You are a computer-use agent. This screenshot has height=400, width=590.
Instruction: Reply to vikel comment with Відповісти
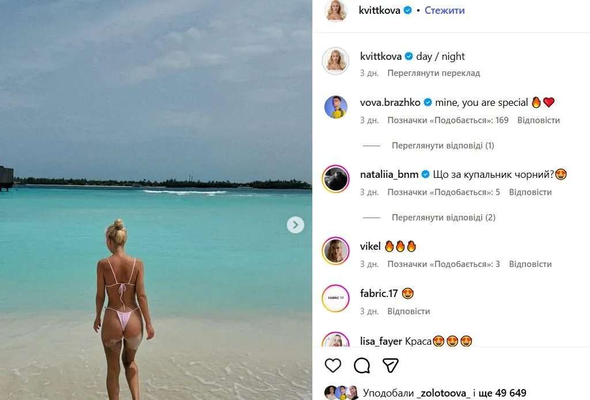pyautogui.click(x=530, y=264)
